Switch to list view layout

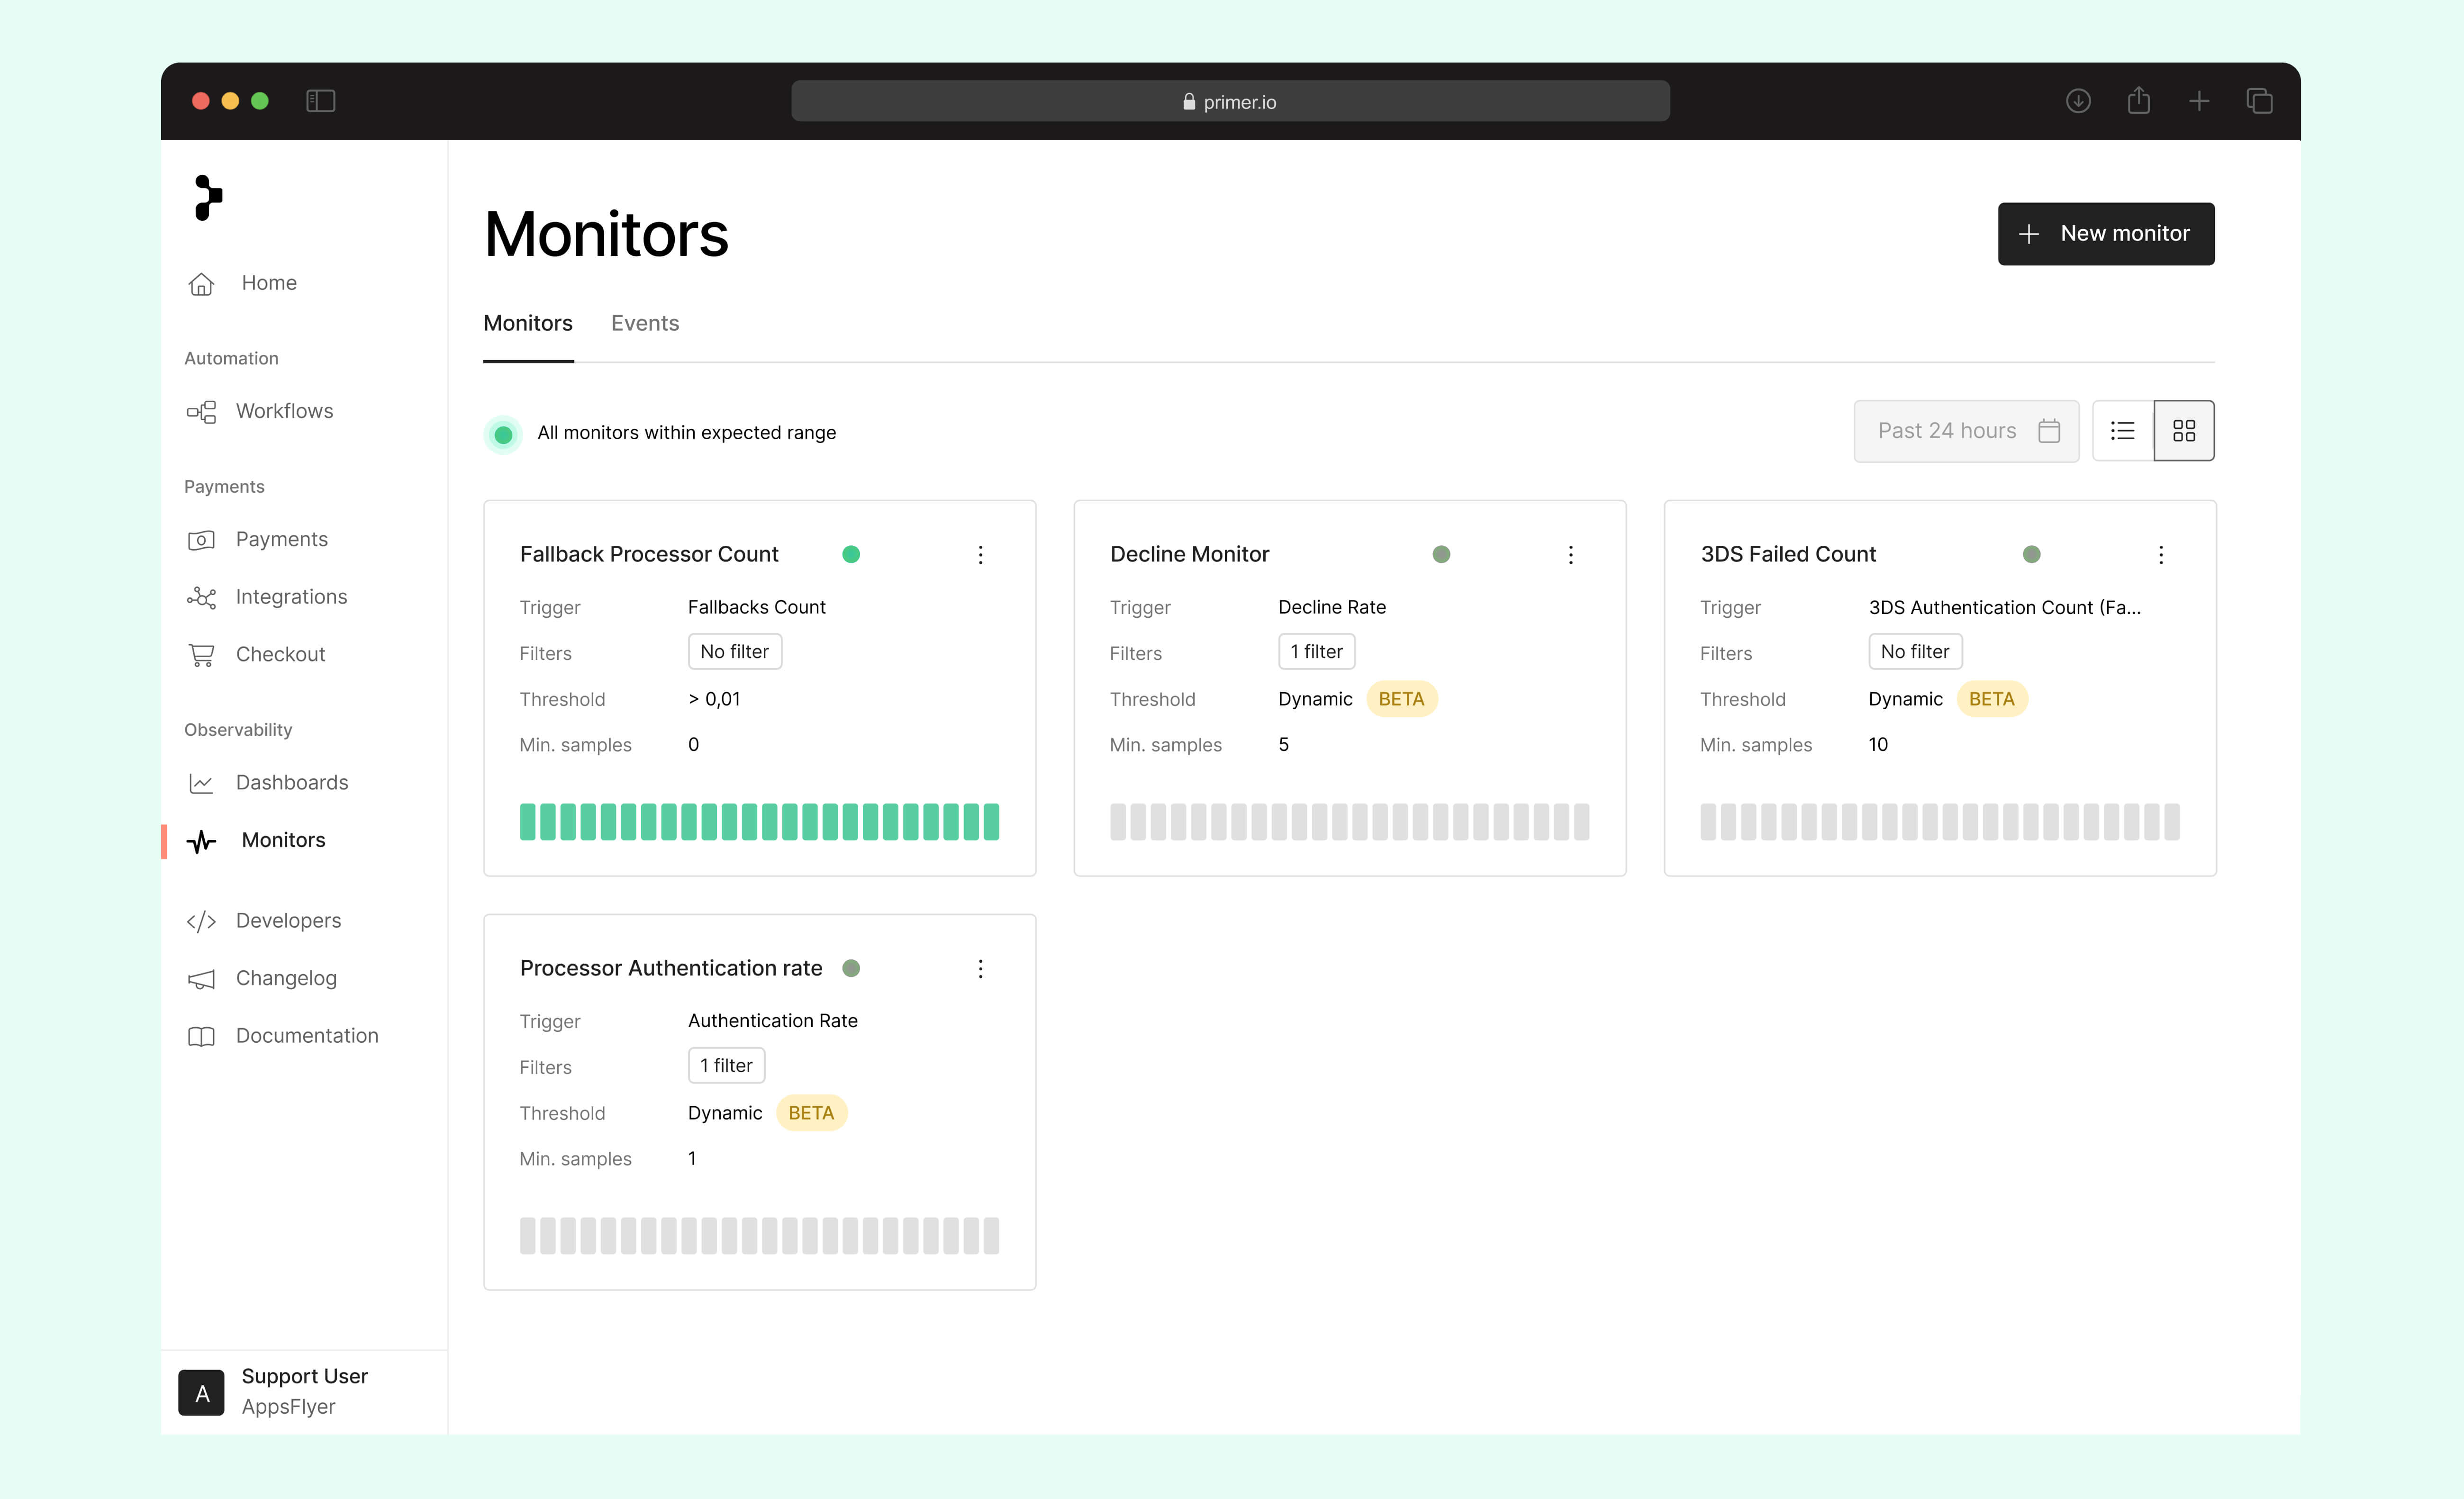2122,431
